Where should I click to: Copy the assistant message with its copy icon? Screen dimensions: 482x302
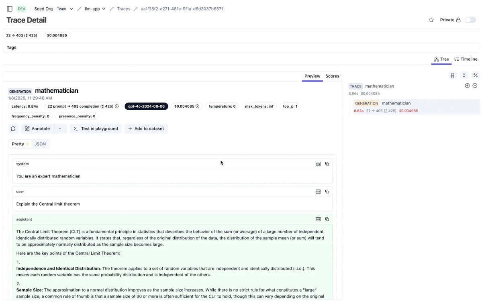click(x=327, y=219)
